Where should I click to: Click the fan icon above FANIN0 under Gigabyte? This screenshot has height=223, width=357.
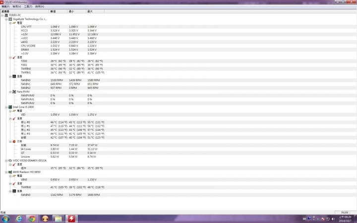[x=14, y=76]
